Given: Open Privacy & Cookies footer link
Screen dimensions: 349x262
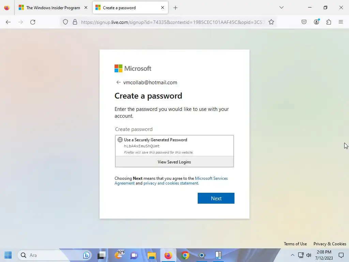Looking at the screenshot, I should point(330,244).
